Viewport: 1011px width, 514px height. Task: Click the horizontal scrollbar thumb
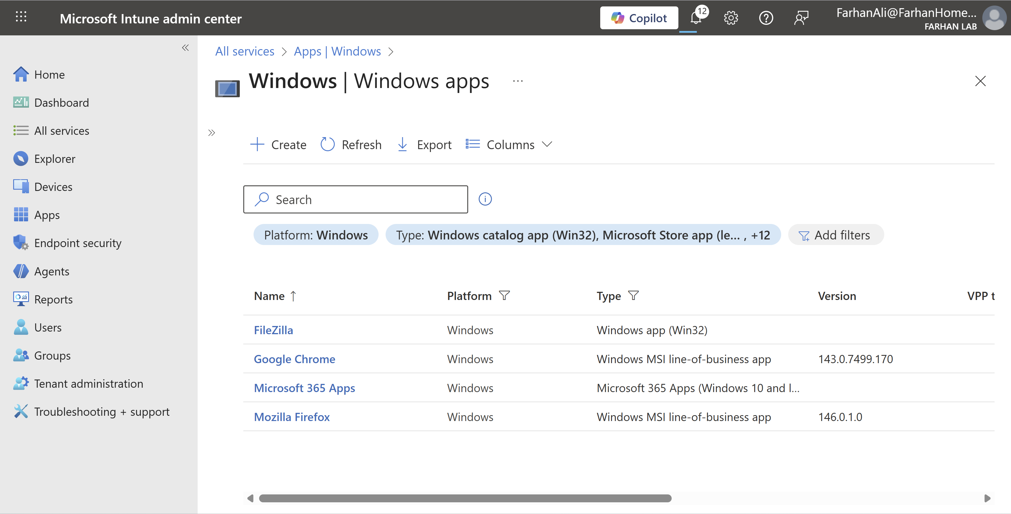click(465, 498)
